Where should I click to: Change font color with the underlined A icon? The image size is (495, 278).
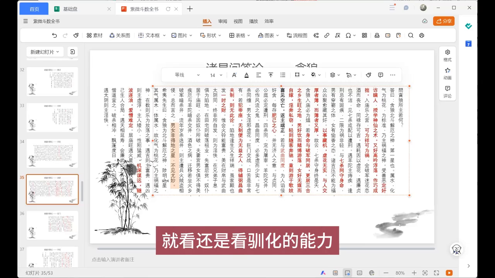point(246,75)
